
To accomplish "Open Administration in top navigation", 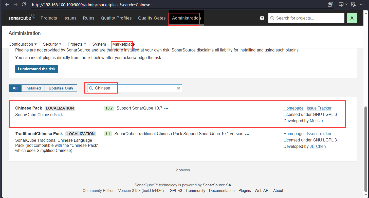I will tap(187, 18).
